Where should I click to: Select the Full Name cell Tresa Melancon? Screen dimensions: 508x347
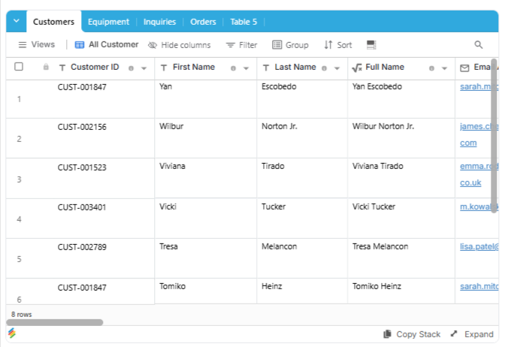401,258
